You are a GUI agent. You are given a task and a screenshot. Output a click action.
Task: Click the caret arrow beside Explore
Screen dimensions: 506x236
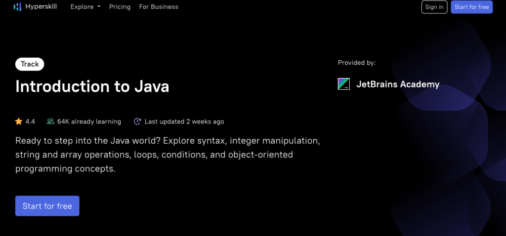tap(99, 7)
